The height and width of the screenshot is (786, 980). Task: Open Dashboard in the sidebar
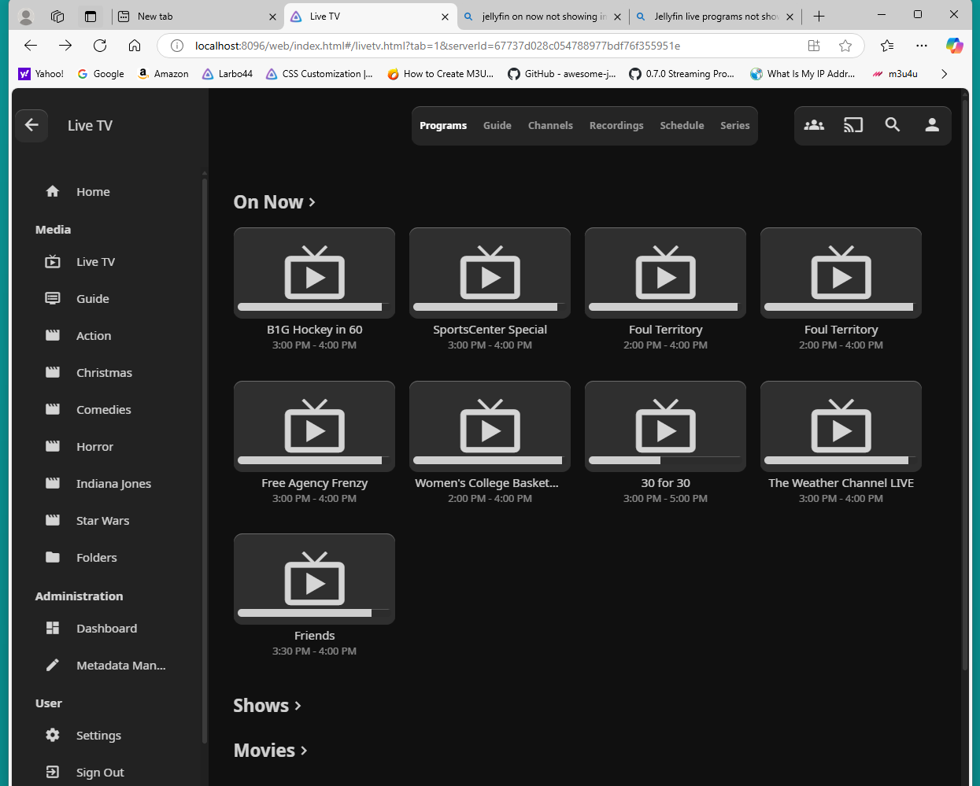106,629
